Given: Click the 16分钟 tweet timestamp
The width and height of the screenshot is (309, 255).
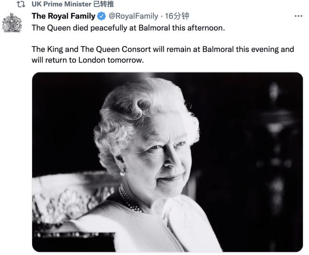Looking at the screenshot, I should click(178, 16).
